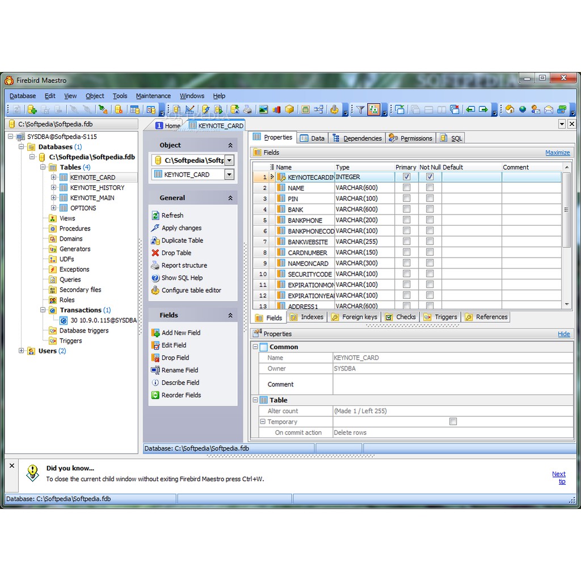Click the Hide properties link
Screen dimensions: 581x581
pos(563,334)
